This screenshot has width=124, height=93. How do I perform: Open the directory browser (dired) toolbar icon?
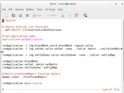click(x=20, y=16)
